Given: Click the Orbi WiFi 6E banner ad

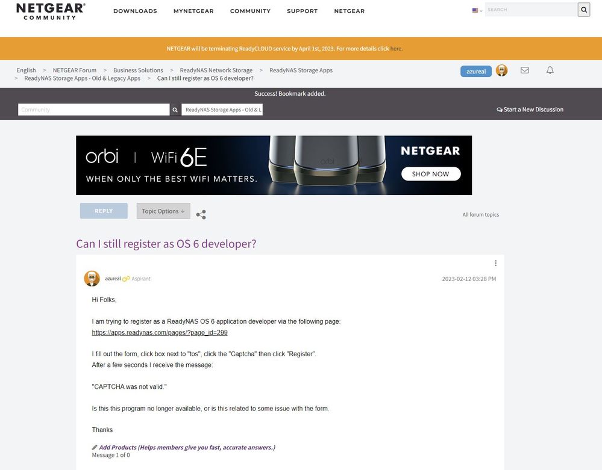Looking at the screenshot, I should (274, 165).
